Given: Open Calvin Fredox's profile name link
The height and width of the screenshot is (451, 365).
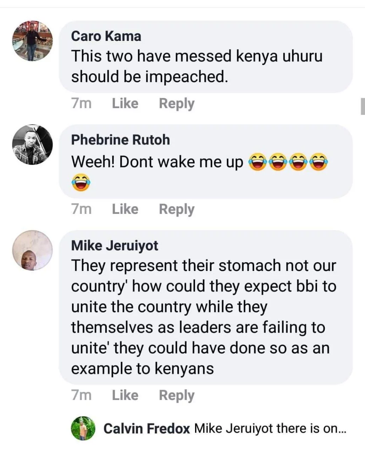Looking at the screenshot, I should tap(147, 428).
